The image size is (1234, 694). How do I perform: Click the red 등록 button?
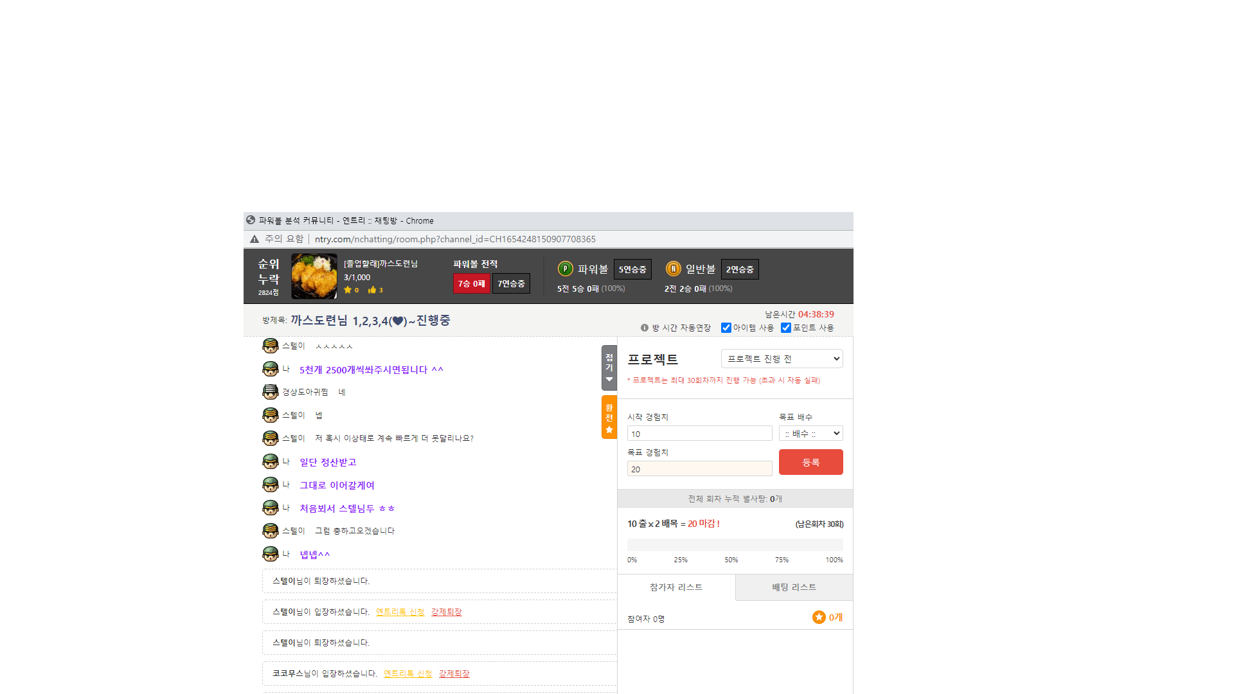pos(810,462)
